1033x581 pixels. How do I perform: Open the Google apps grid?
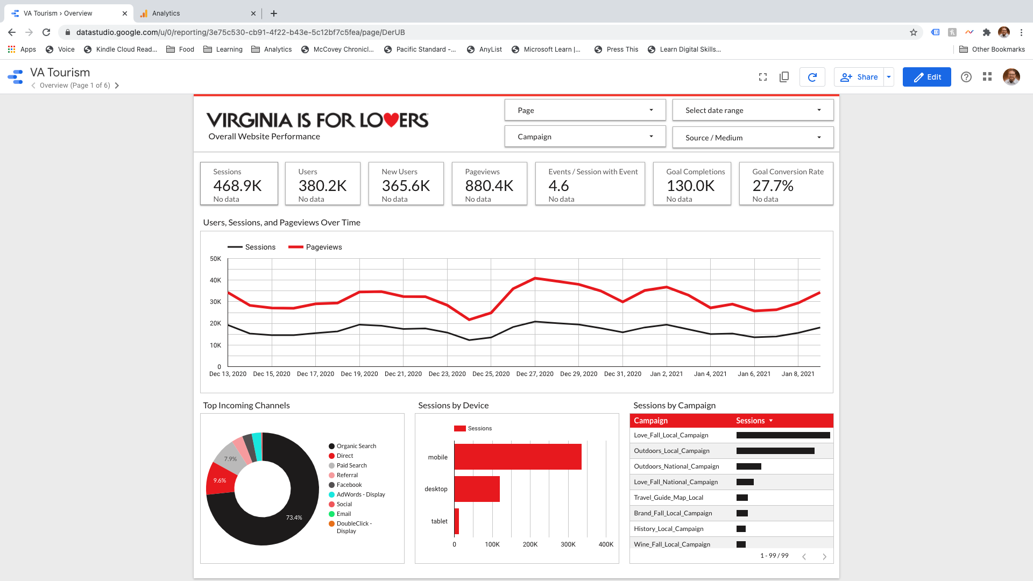[x=987, y=77]
